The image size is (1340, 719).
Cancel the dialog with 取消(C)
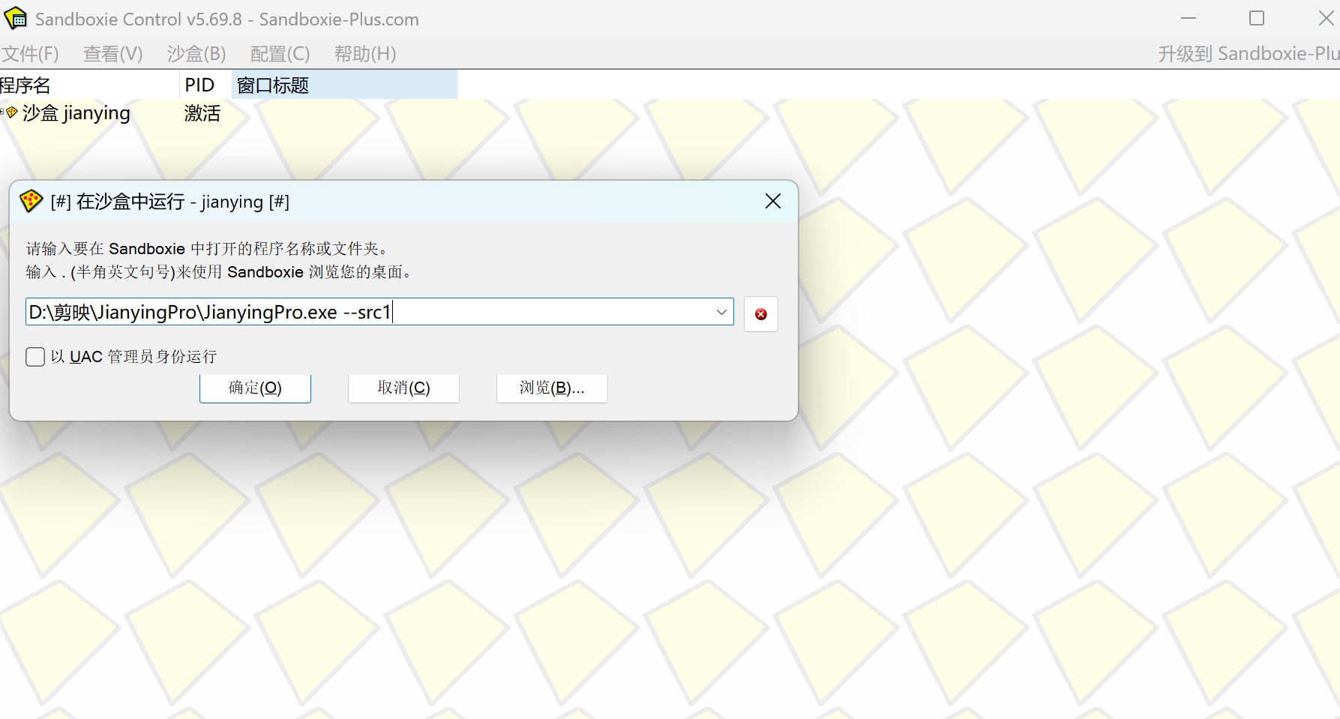click(x=403, y=388)
